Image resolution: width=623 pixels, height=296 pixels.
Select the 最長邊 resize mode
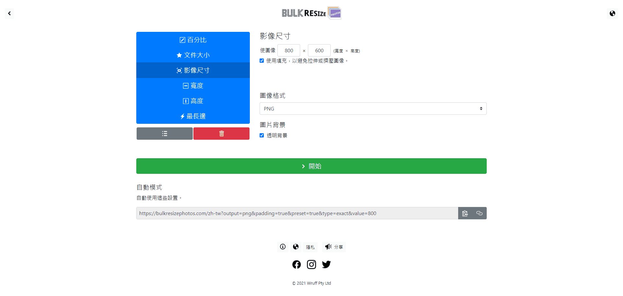[x=193, y=116]
